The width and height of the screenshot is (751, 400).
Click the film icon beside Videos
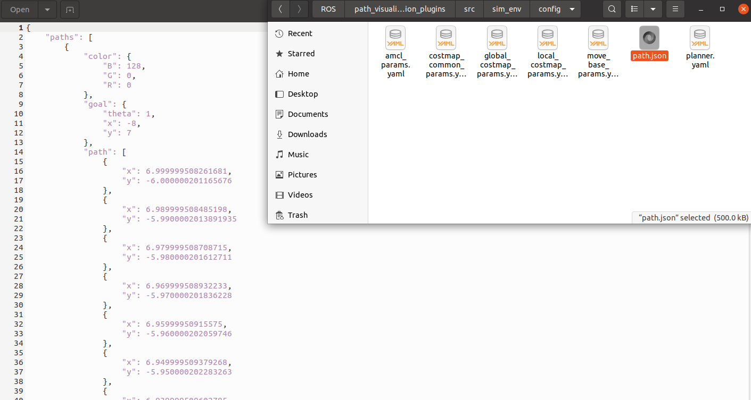[279, 195]
